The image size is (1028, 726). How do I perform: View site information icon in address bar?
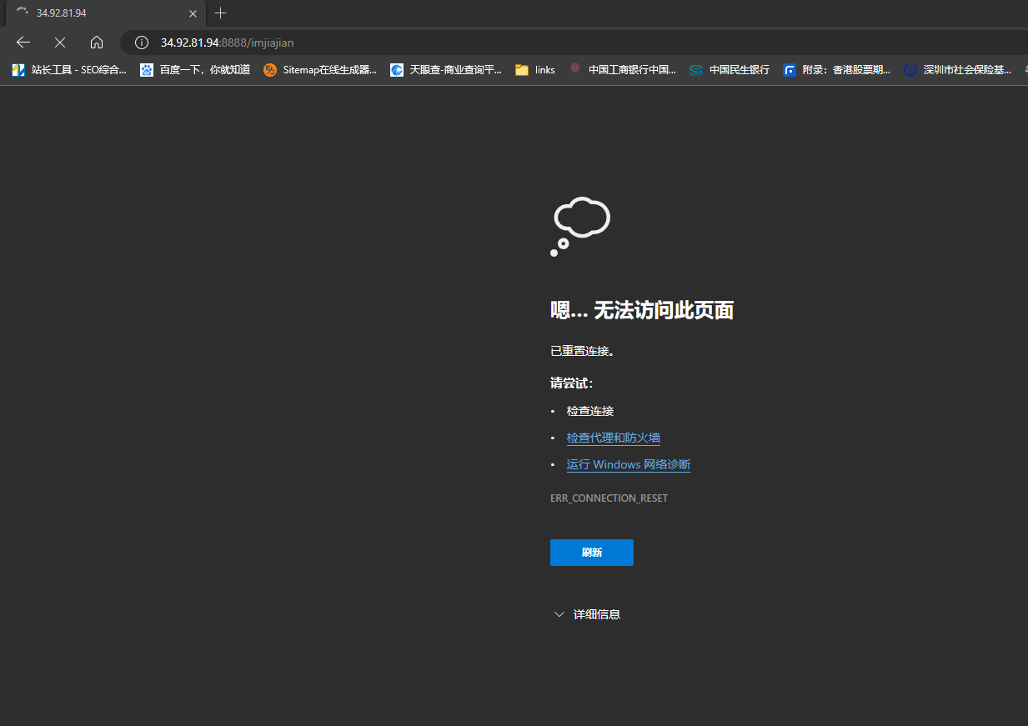click(x=142, y=43)
